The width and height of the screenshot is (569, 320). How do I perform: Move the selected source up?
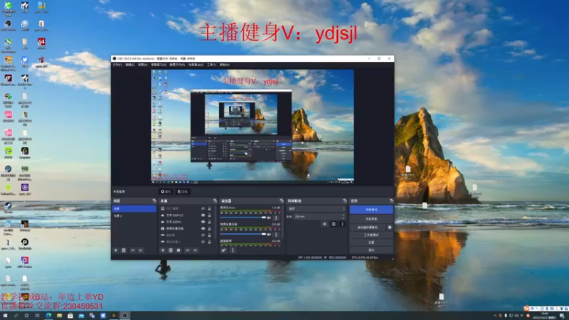188,250
